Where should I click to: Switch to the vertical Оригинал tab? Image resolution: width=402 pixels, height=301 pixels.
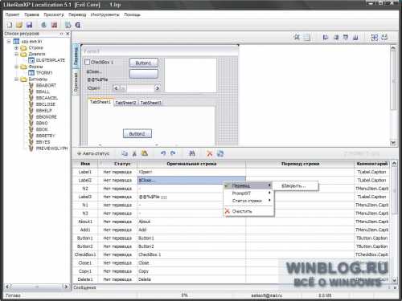(x=76, y=83)
